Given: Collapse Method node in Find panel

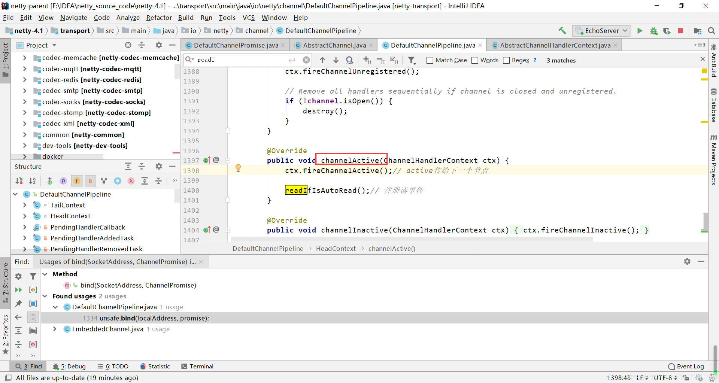Looking at the screenshot, I should coord(45,274).
